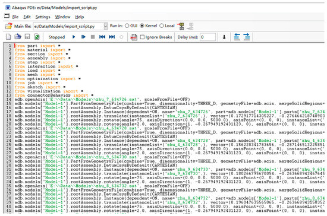Click line 8 'from mesh import *'
327x216 pixels.
pyautogui.click(x=37, y=75)
